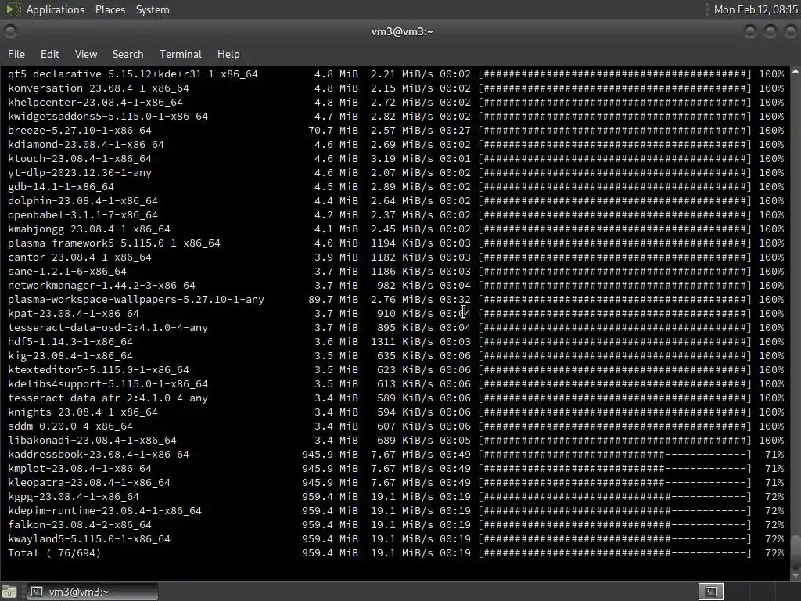
Task: Click the breeze-5.27.10-1-x86_64 package name
Action: pos(80,131)
